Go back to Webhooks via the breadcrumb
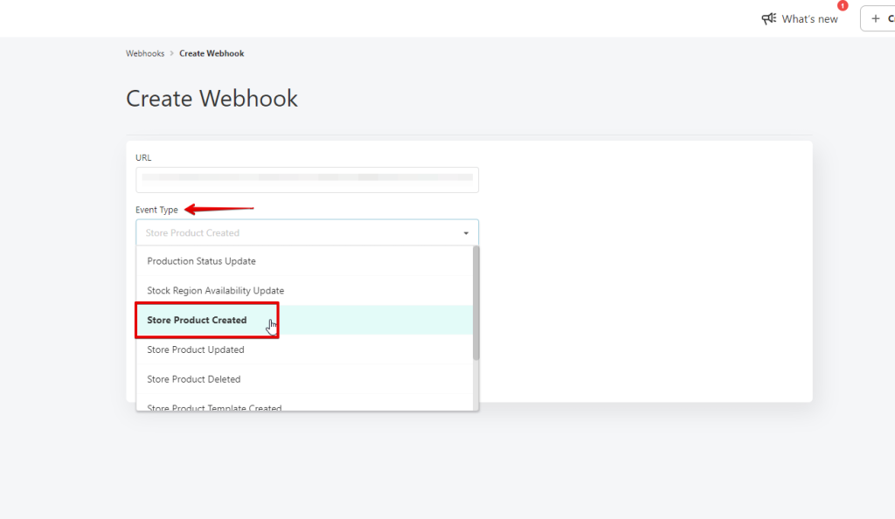Screen dimensions: 895x519 pos(145,54)
